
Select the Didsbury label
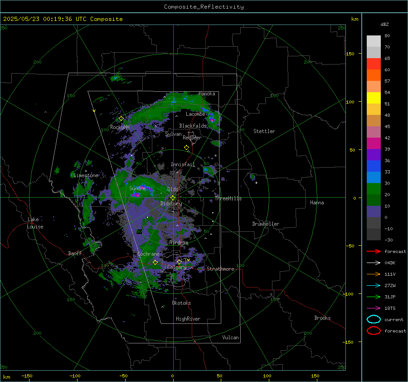(x=171, y=203)
